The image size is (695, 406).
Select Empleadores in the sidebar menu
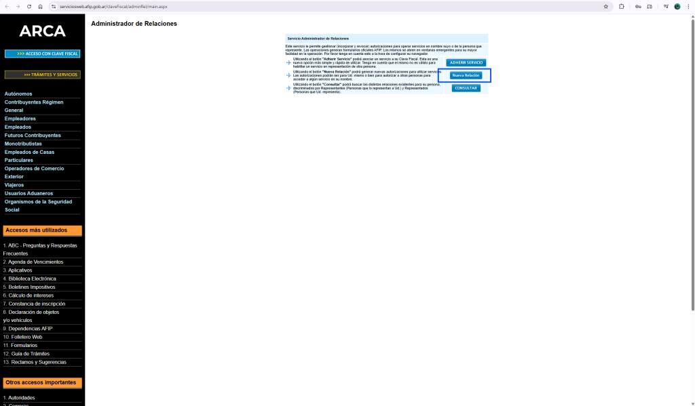20,119
